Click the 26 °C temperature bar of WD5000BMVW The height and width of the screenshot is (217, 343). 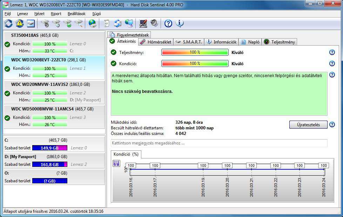tap(50, 124)
